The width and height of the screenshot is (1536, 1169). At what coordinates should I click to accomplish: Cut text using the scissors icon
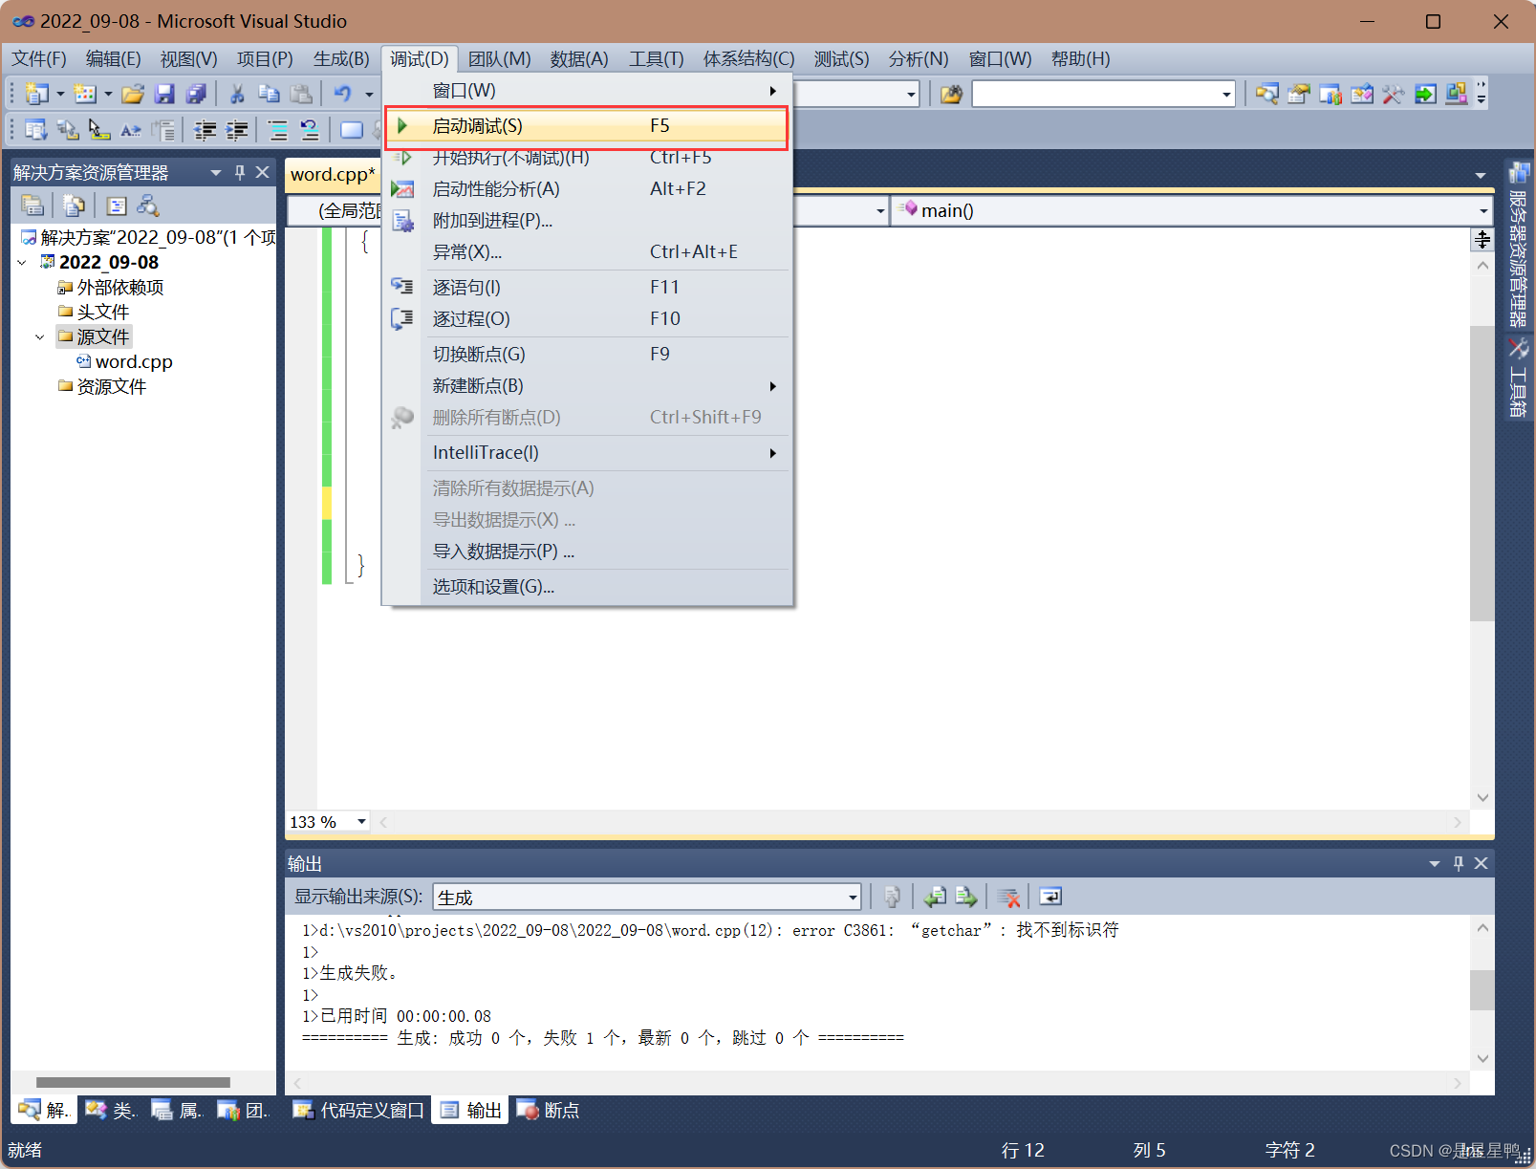[x=235, y=93]
